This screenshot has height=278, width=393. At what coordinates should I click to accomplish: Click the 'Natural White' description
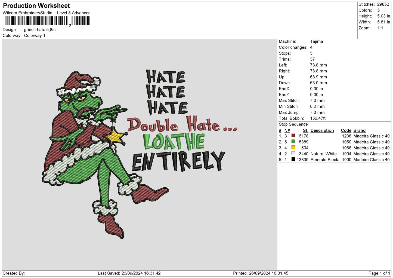click(x=323, y=154)
